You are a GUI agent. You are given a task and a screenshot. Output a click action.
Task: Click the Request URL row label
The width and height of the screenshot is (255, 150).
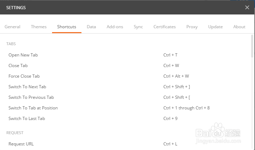click(21, 144)
